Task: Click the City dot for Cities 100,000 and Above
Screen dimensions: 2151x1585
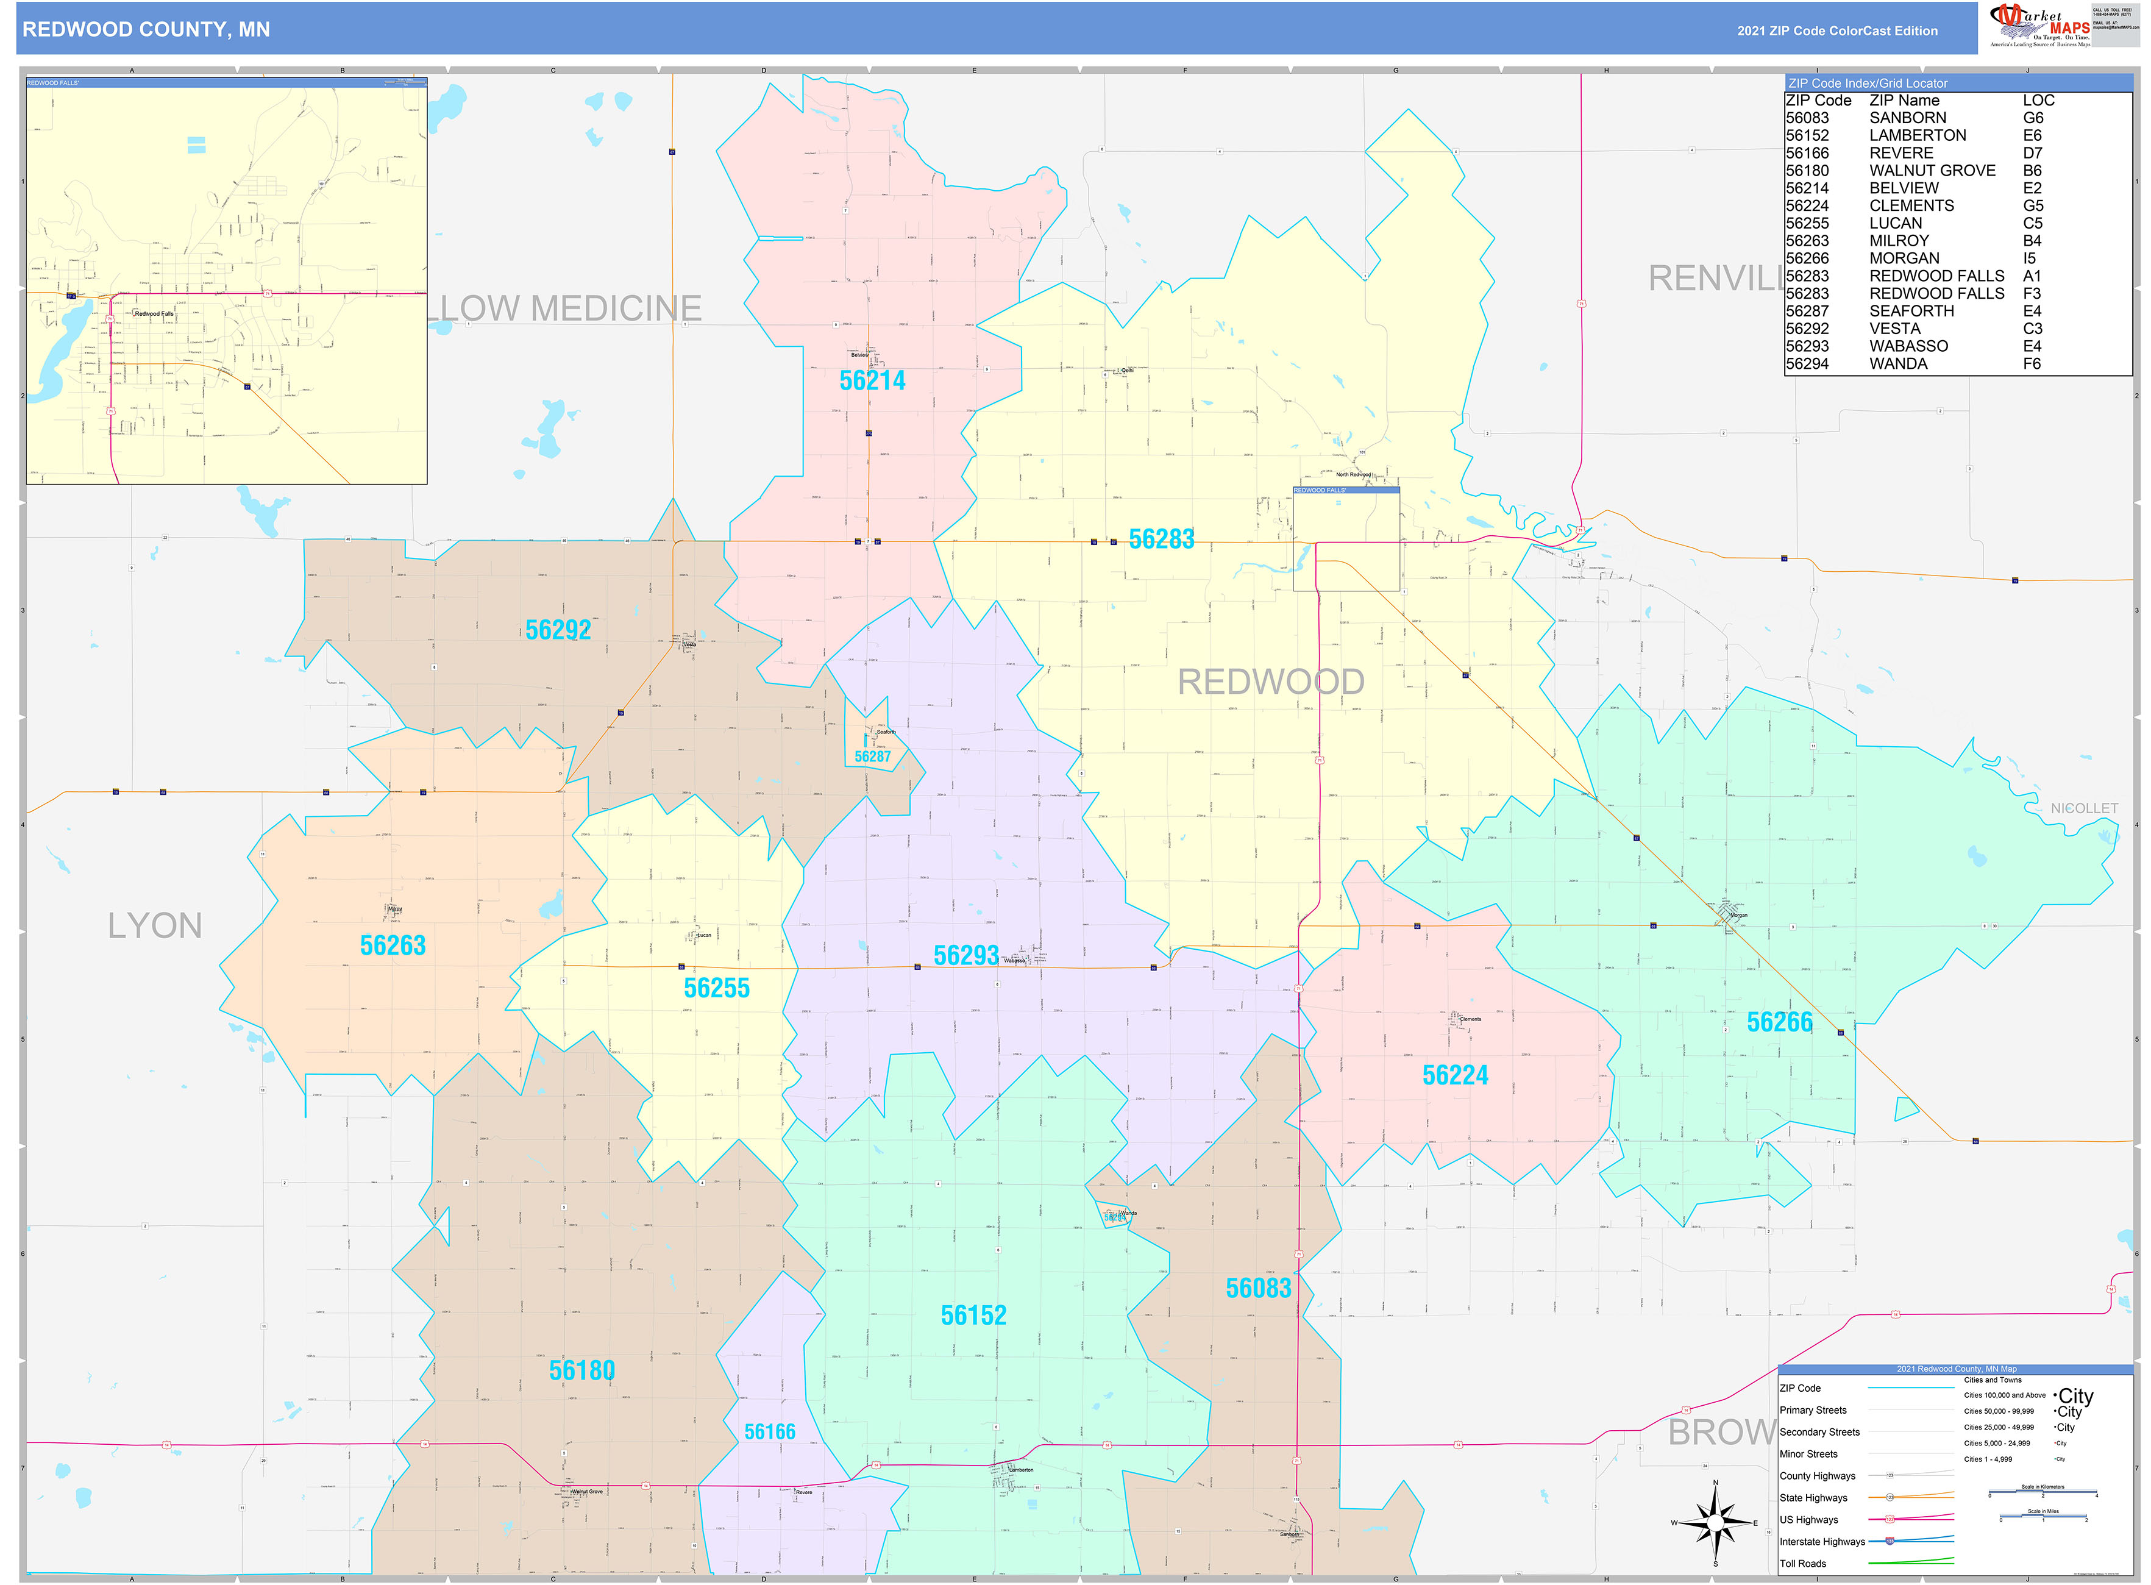Action: pyautogui.click(x=2056, y=1395)
